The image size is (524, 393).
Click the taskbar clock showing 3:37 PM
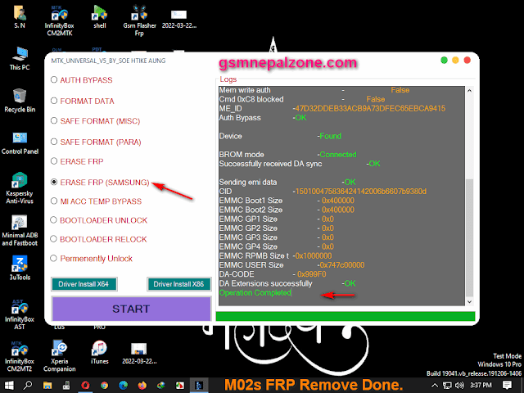coord(481,386)
